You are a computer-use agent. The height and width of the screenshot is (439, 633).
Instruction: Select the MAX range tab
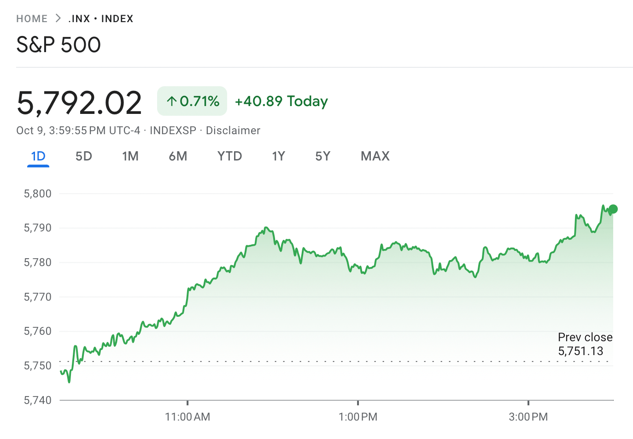[x=375, y=156]
